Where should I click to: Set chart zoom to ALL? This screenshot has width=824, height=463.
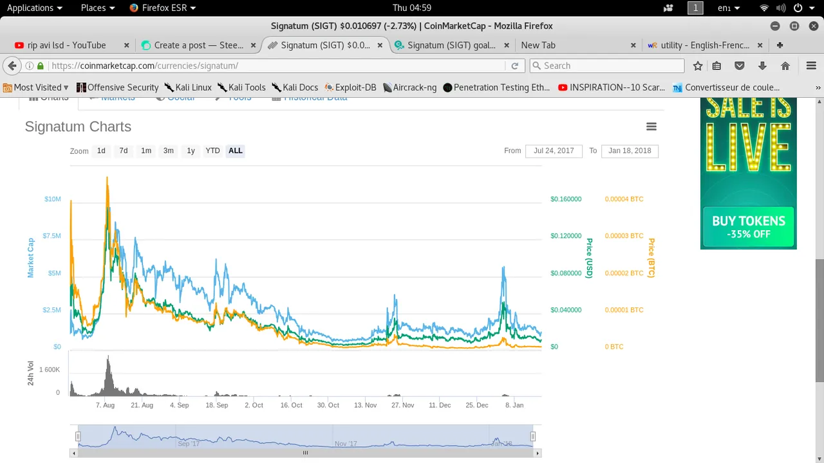coord(236,150)
